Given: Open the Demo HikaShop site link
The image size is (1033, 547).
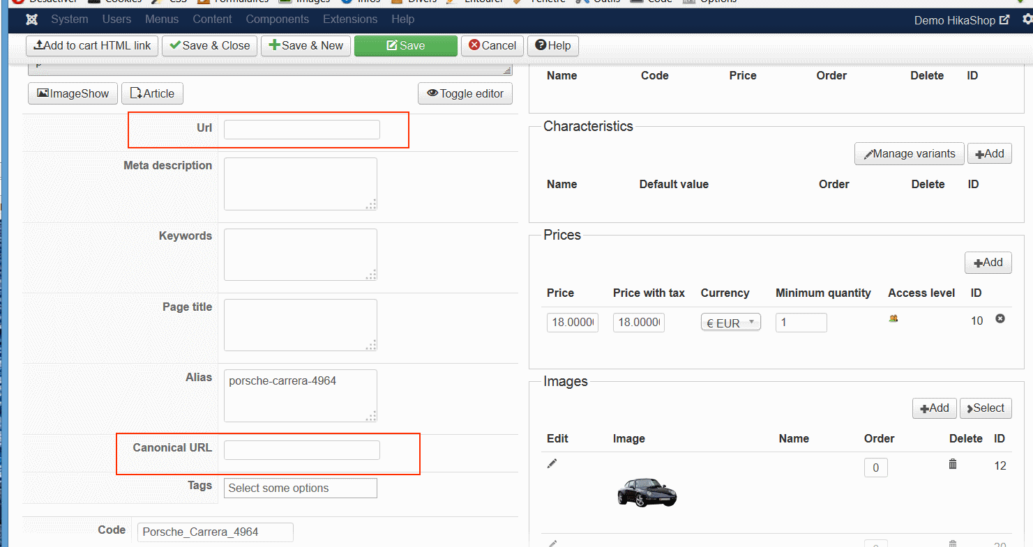Looking at the screenshot, I should tap(961, 20).
